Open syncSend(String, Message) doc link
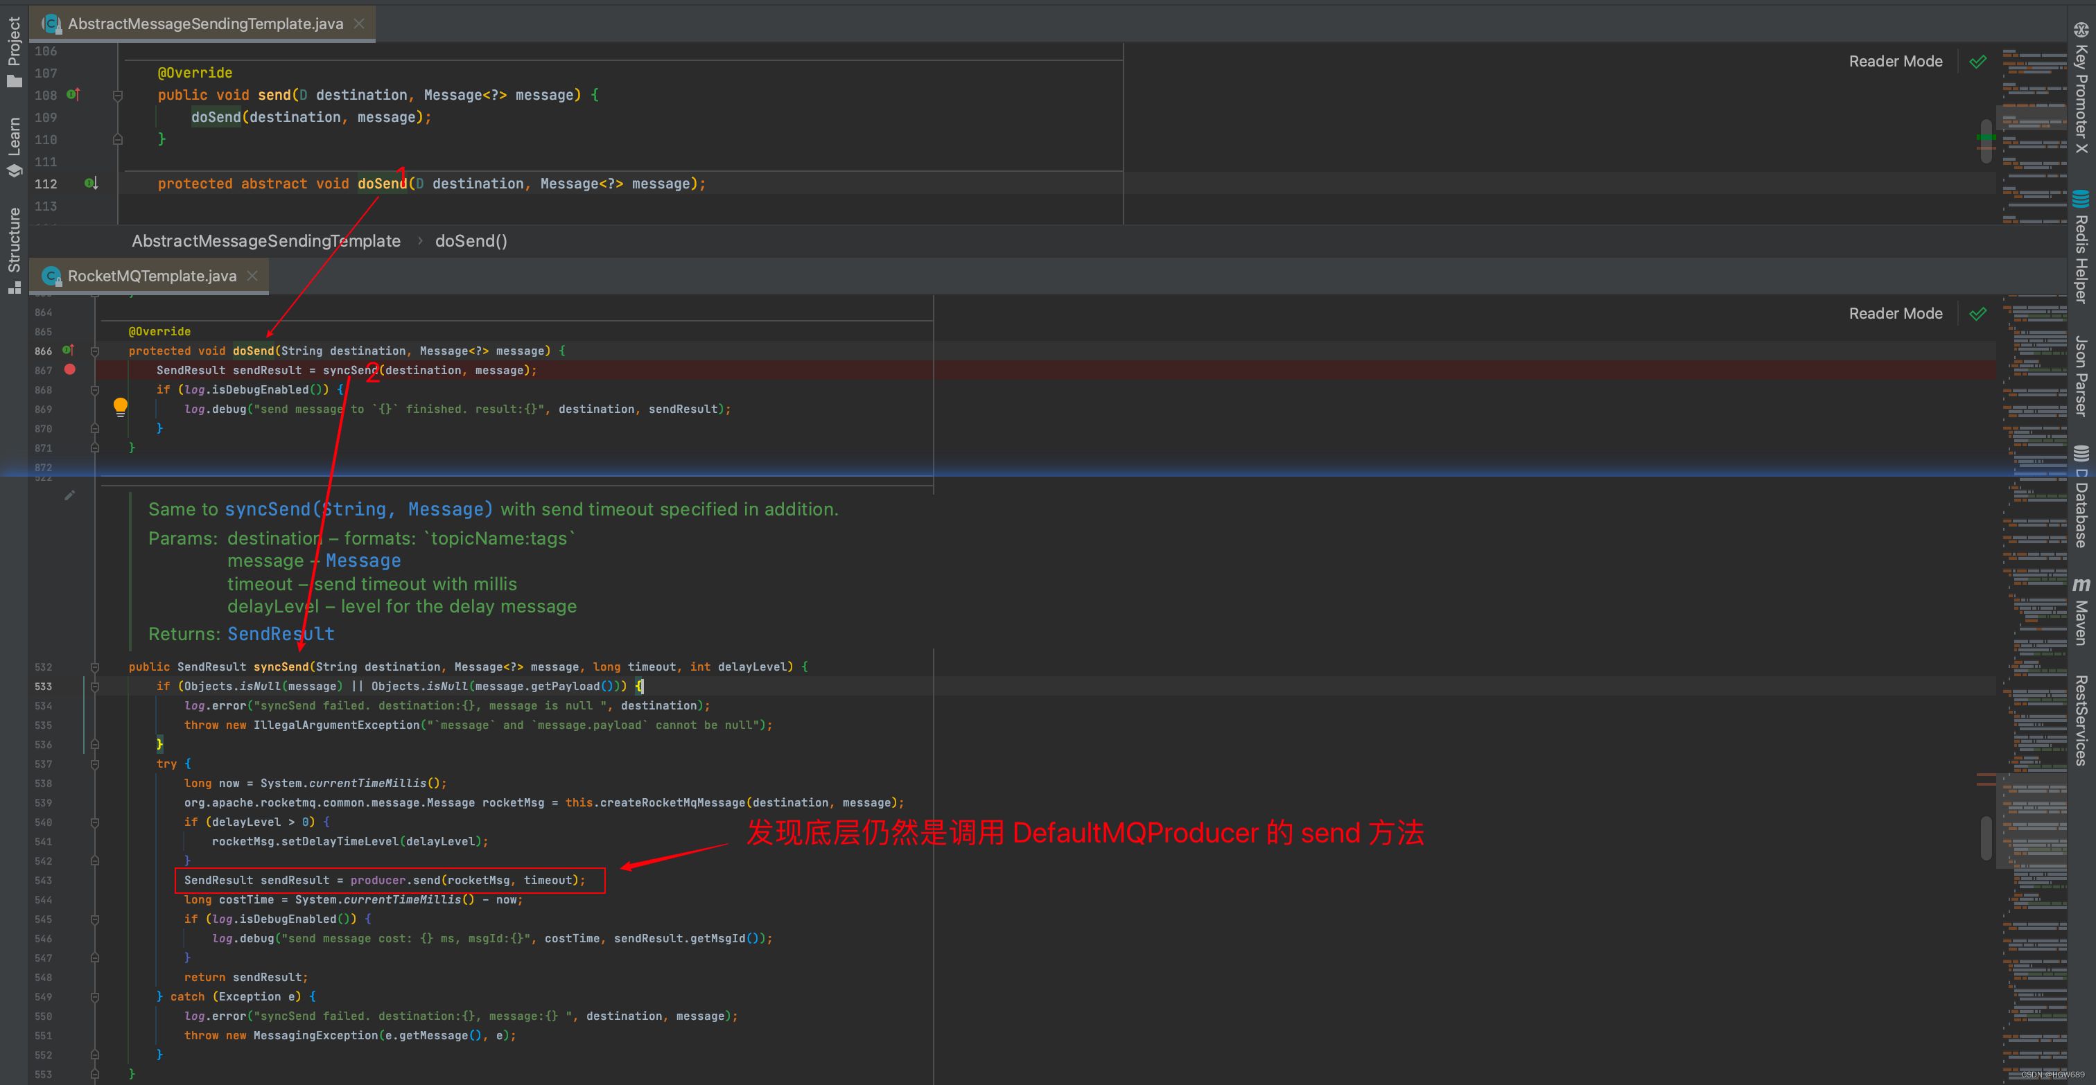Image resolution: width=2096 pixels, height=1085 pixels. [x=359, y=509]
